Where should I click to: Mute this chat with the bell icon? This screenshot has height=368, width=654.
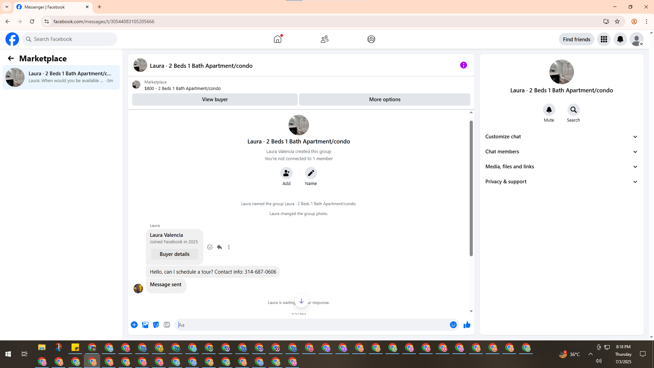pos(549,110)
